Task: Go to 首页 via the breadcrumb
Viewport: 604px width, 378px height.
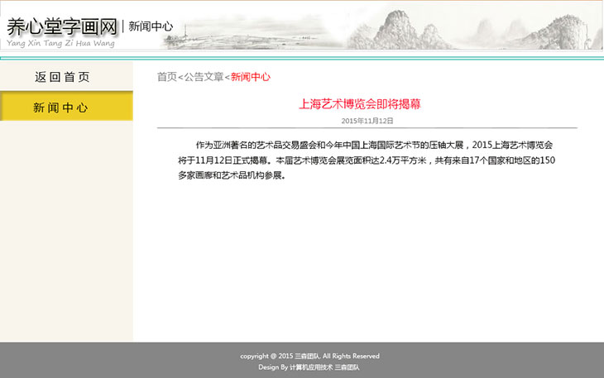Action: [166, 77]
